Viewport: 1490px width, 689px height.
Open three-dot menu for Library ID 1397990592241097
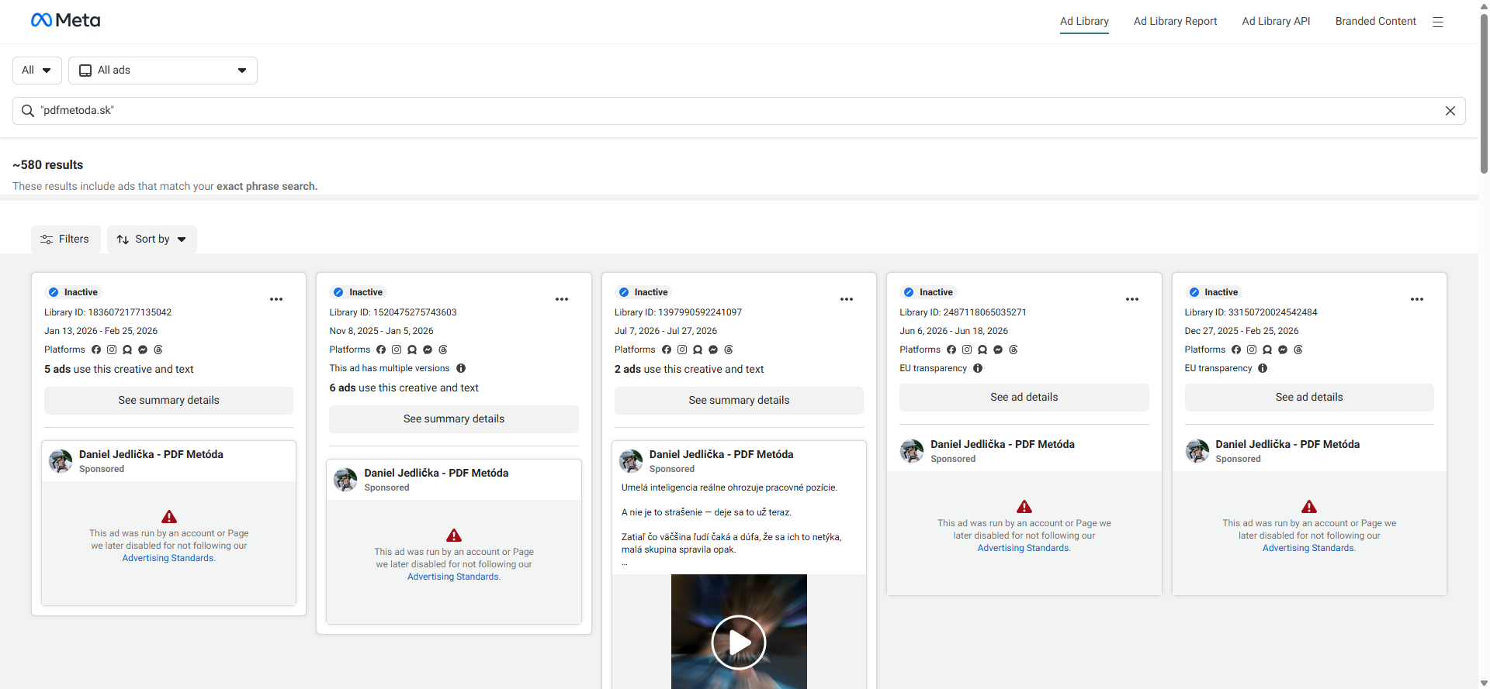[847, 299]
